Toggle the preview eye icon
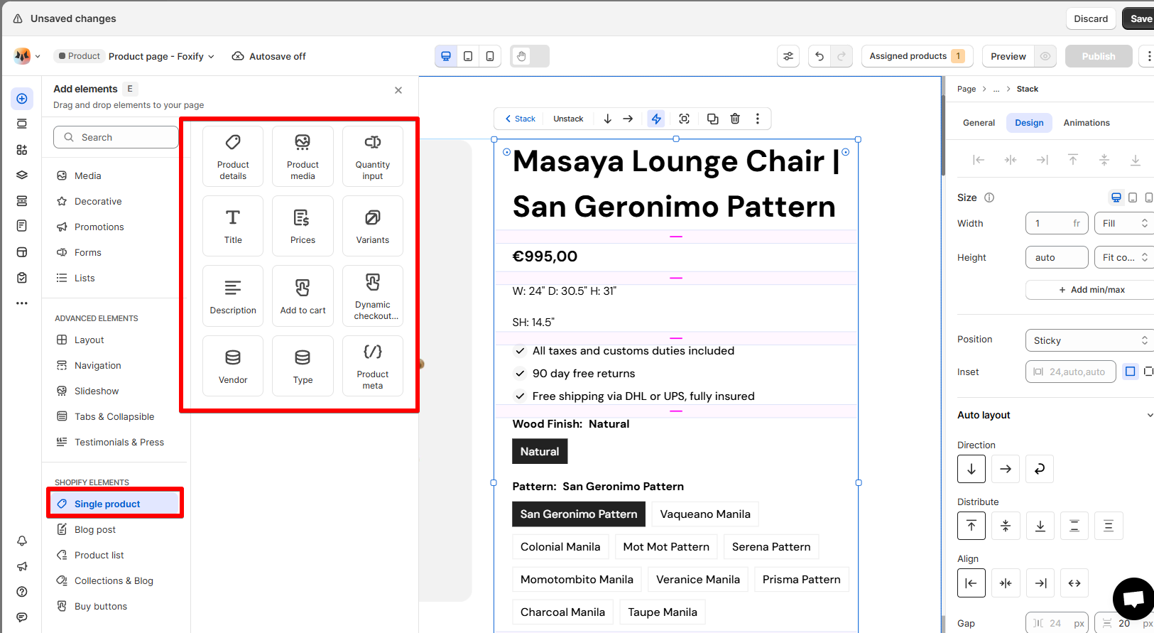The height and width of the screenshot is (633, 1154). tap(1045, 56)
